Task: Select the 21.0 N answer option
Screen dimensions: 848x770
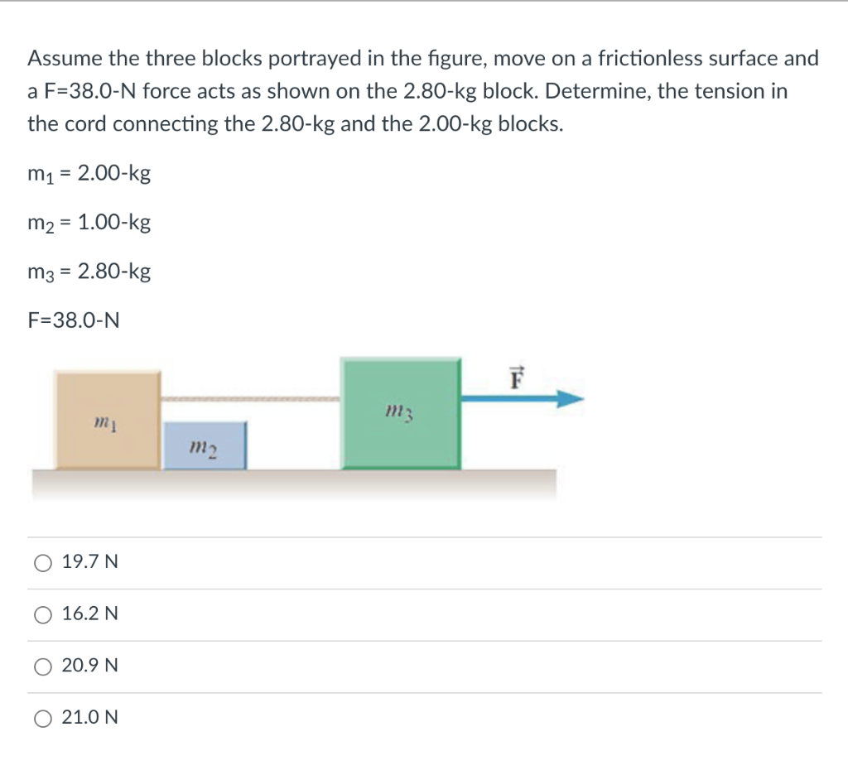Action: [41, 718]
